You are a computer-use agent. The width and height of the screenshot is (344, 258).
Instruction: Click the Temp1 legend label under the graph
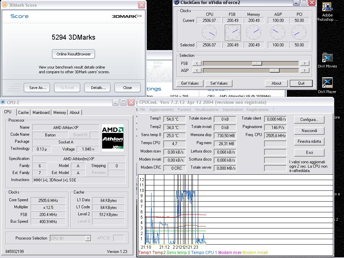click(144, 253)
